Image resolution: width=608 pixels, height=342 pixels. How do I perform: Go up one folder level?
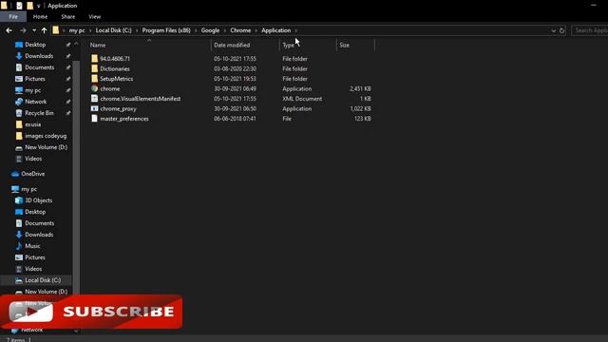click(x=45, y=30)
